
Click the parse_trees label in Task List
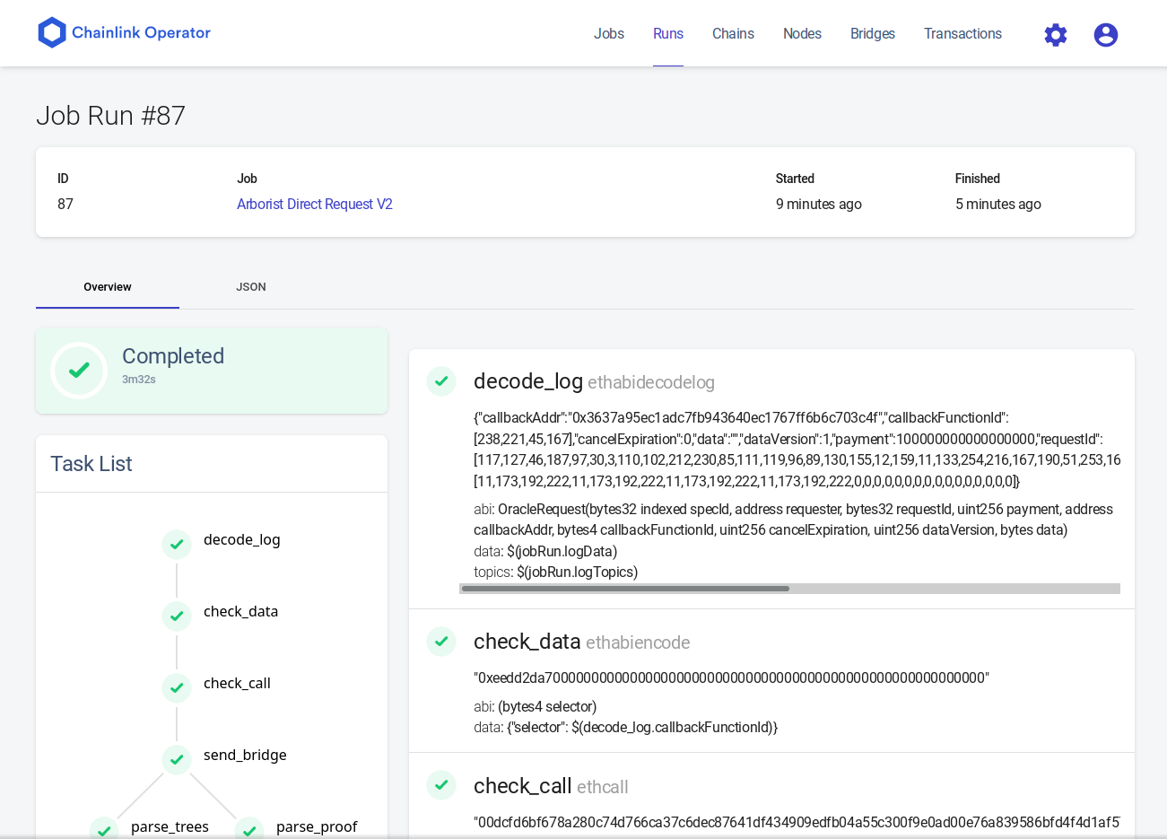[170, 826]
